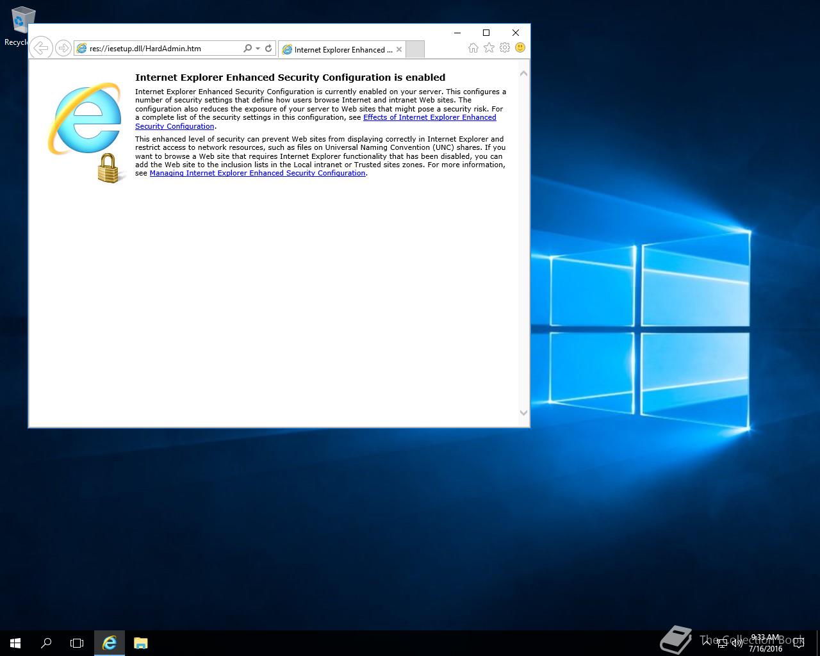Open the Tools gear menu

pos(505,48)
